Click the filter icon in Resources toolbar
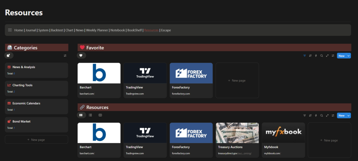This screenshot has width=358, height=161. [x=304, y=116]
